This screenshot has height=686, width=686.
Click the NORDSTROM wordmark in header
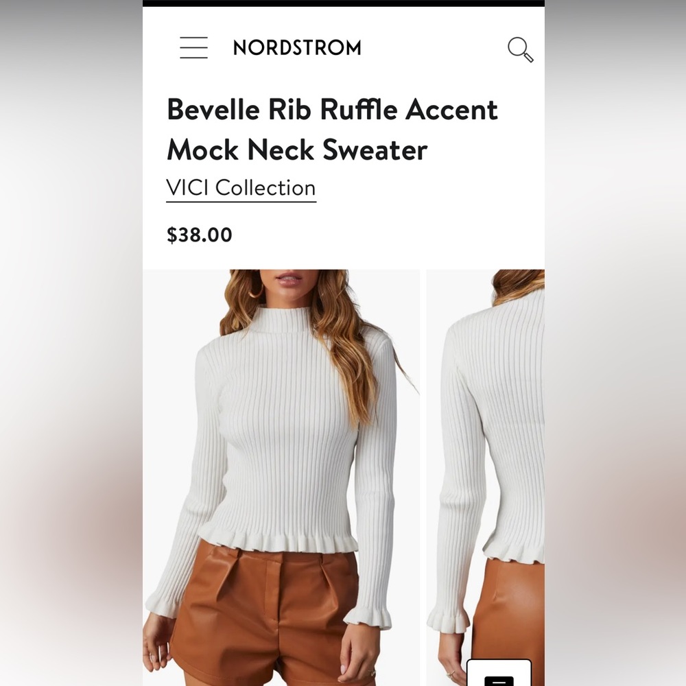(297, 48)
